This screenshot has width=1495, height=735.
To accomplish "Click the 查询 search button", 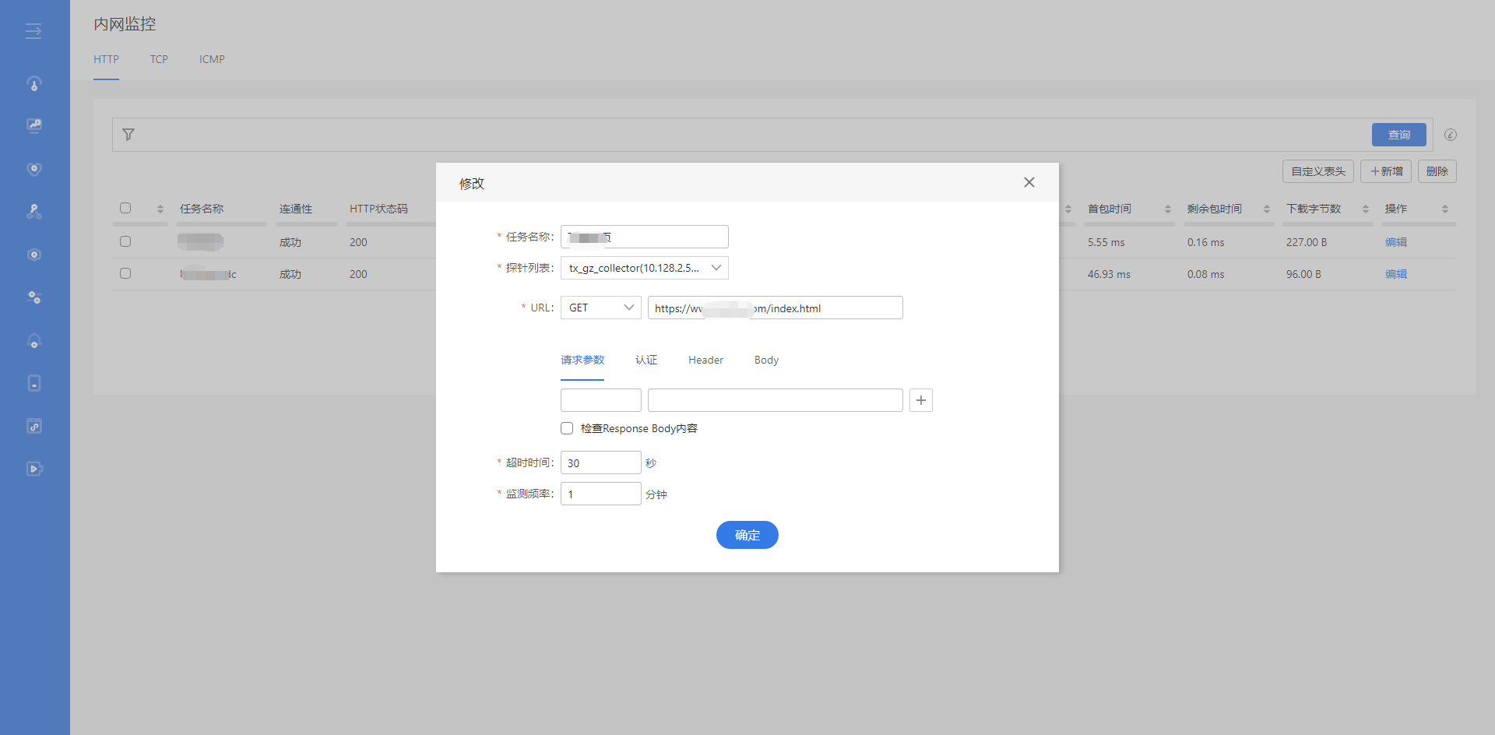I will (x=1399, y=135).
